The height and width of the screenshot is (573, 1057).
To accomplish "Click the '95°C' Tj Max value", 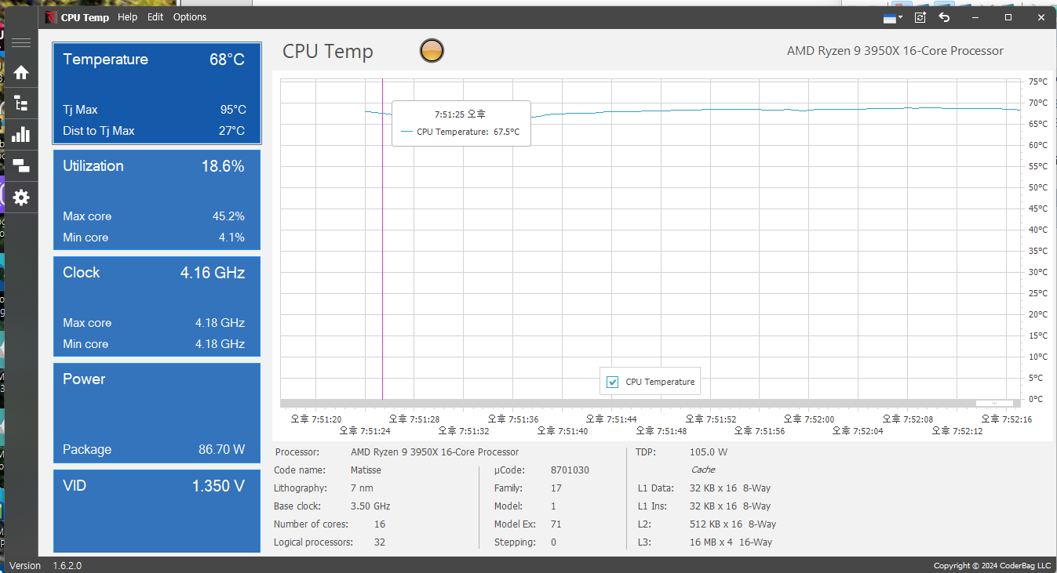I will pos(233,110).
